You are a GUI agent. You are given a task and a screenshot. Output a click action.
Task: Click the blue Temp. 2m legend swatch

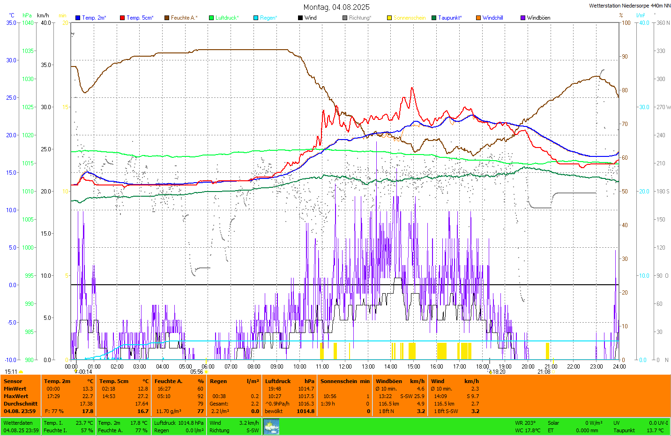(x=78, y=18)
